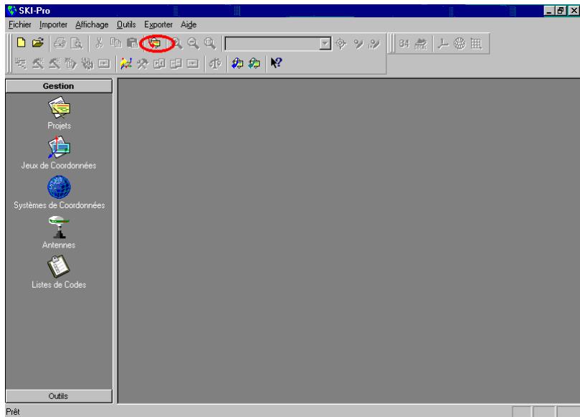This screenshot has height=417, width=580.
Task: Switch to the Outils sidebar panel
Action: coord(59,396)
